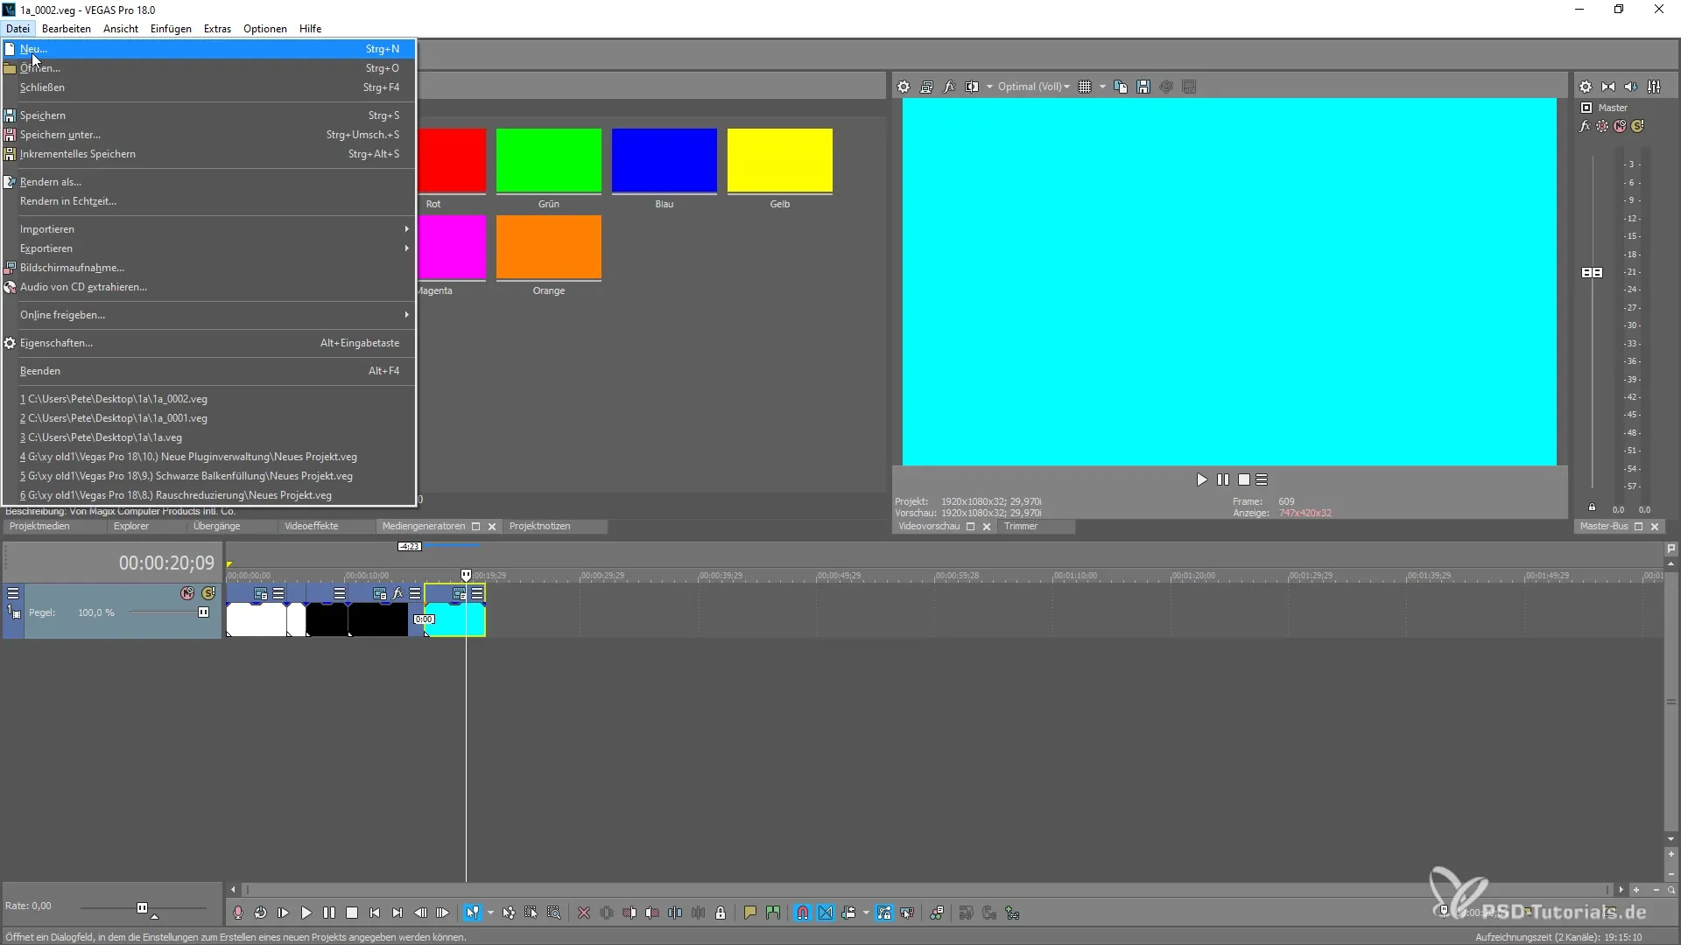Viewport: 1681px width, 945px height.
Task: Select the normal edit tool
Action: coord(472,913)
